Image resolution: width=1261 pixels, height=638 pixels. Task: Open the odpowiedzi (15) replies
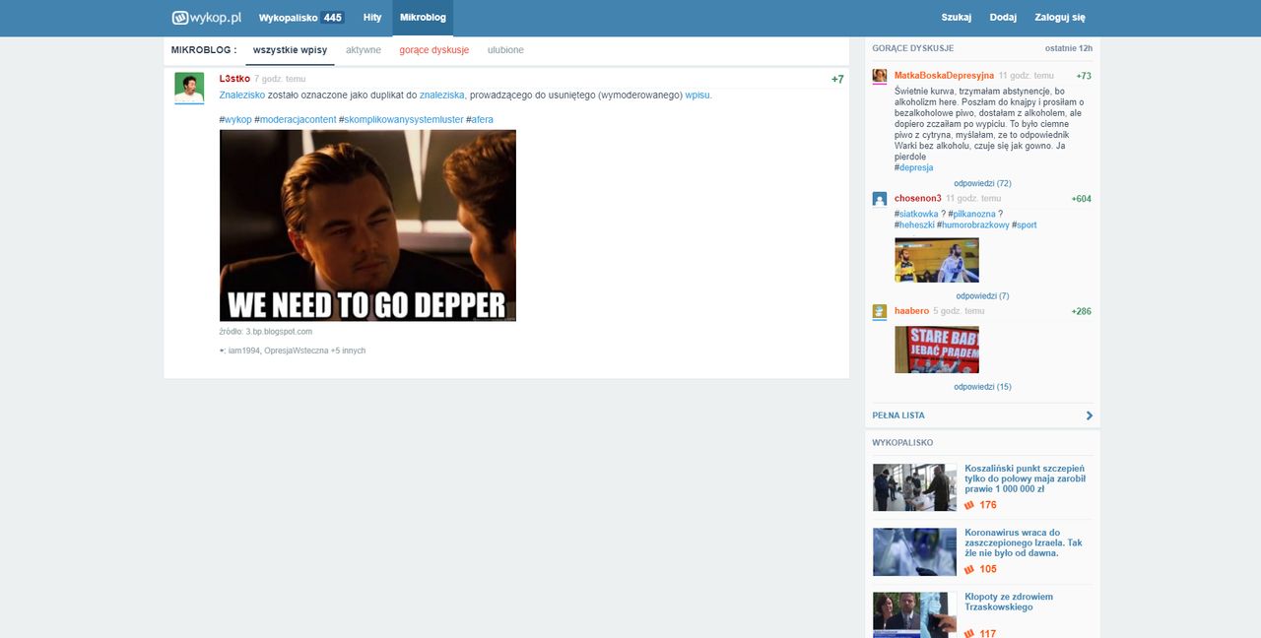[982, 387]
